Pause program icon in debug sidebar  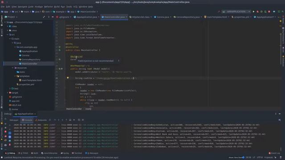click(x=5, y=128)
